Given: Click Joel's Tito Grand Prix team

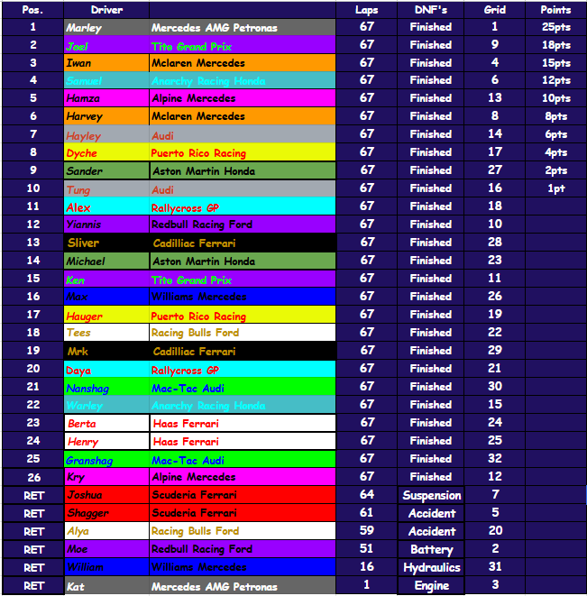Looking at the screenshot, I should point(243,45).
